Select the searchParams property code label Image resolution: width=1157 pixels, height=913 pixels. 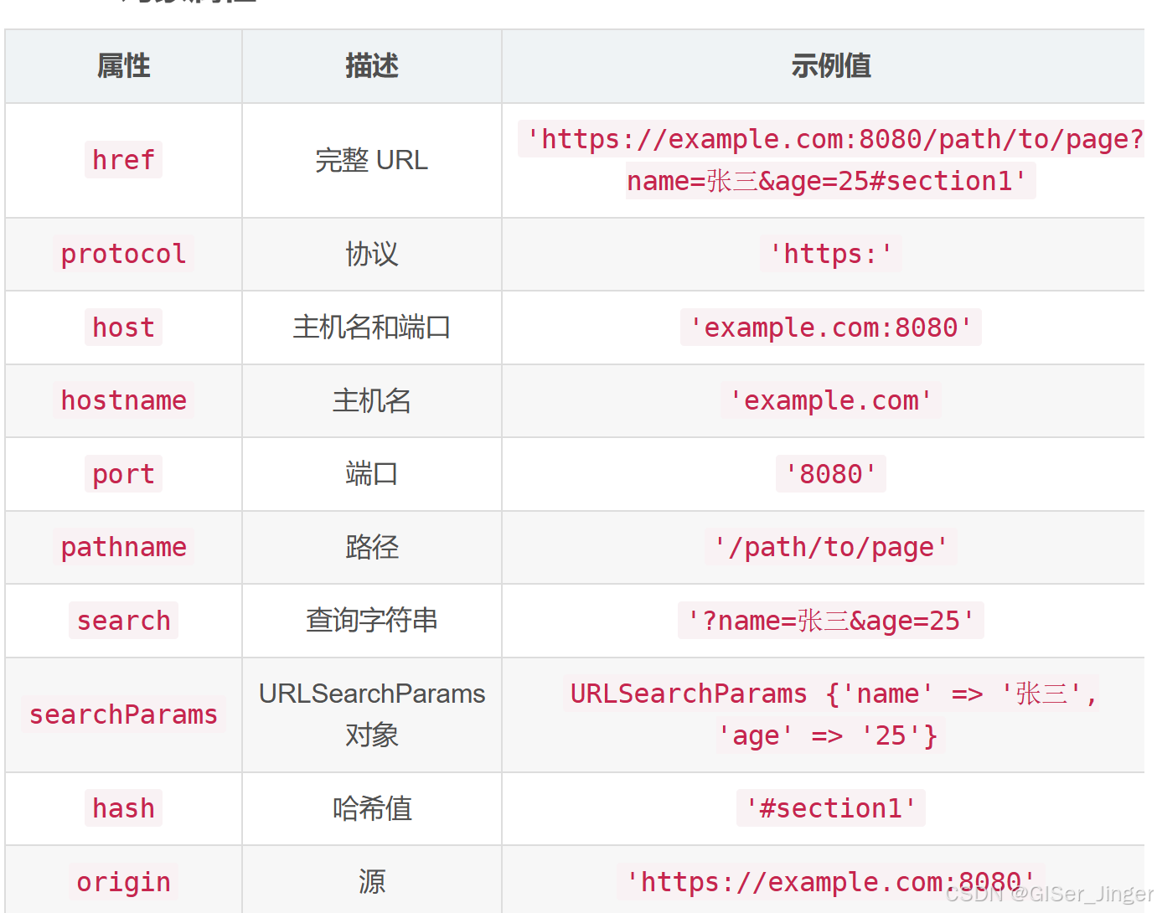click(123, 714)
